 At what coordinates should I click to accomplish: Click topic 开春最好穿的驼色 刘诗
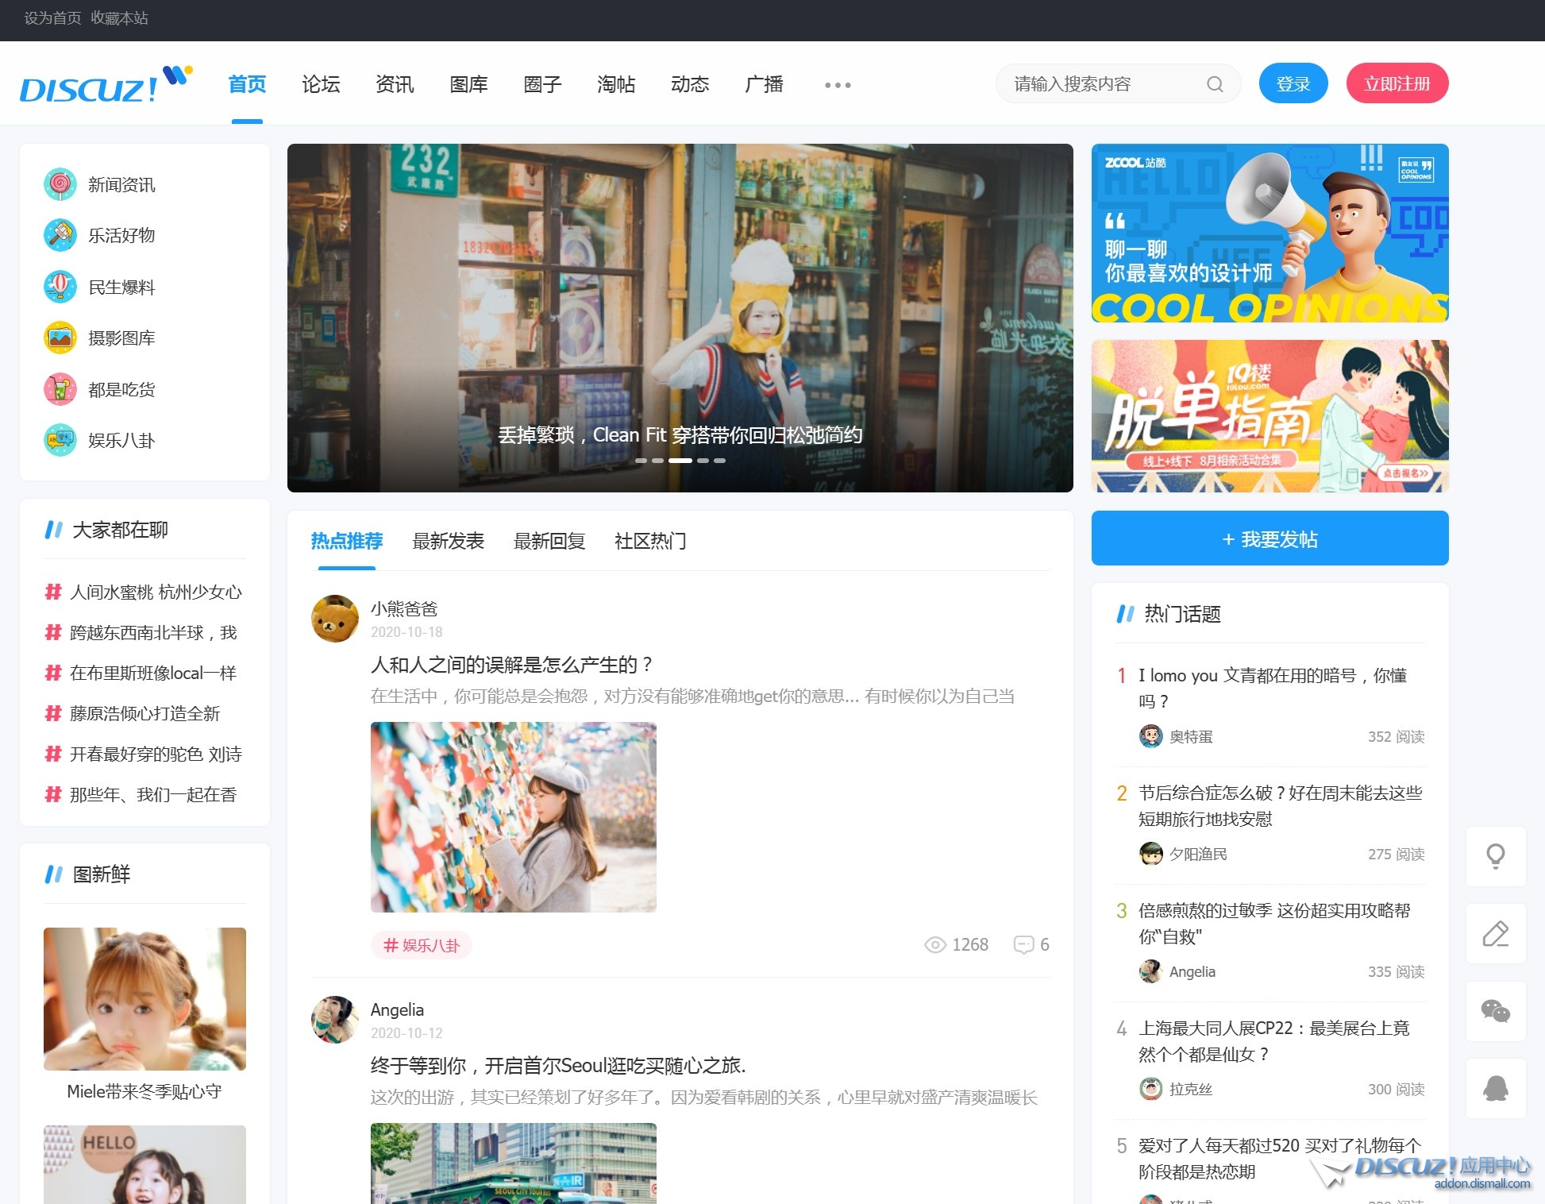pyautogui.click(x=156, y=754)
